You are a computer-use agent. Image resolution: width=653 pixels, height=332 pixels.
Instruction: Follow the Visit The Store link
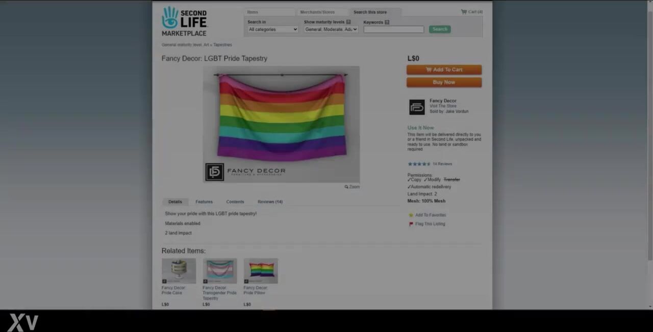pyautogui.click(x=443, y=106)
